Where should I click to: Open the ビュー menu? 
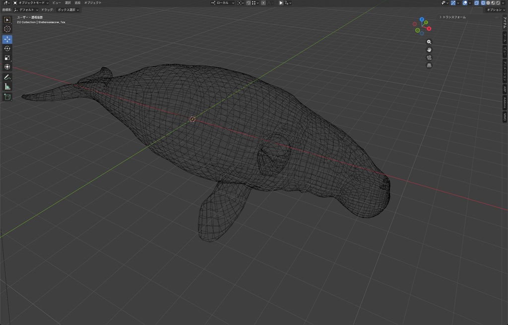57,2
